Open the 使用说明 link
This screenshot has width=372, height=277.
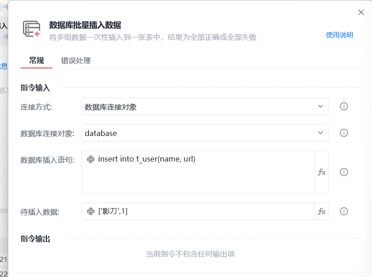click(x=339, y=35)
